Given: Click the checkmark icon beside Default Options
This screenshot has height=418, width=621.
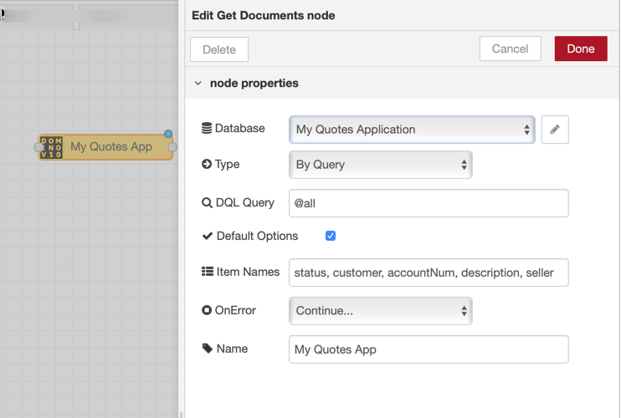Looking at the screenshot, I should 207,236.
